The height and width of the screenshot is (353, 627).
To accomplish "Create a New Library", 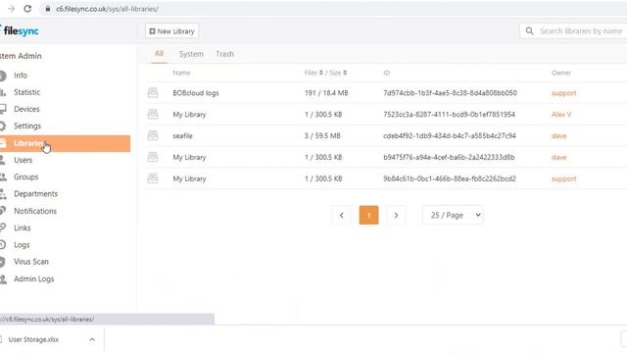I will 172,30.
